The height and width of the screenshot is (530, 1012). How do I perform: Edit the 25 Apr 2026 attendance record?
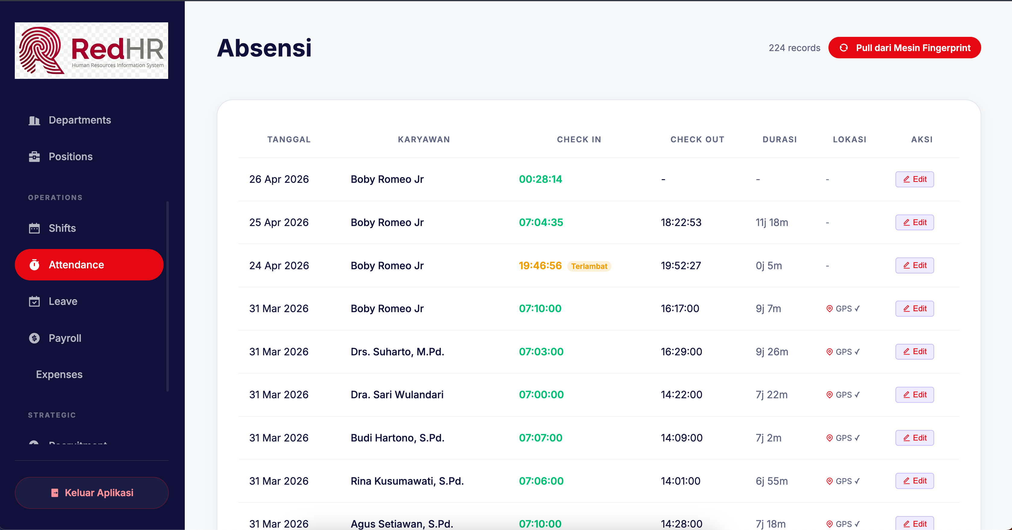tap(914, 222)
